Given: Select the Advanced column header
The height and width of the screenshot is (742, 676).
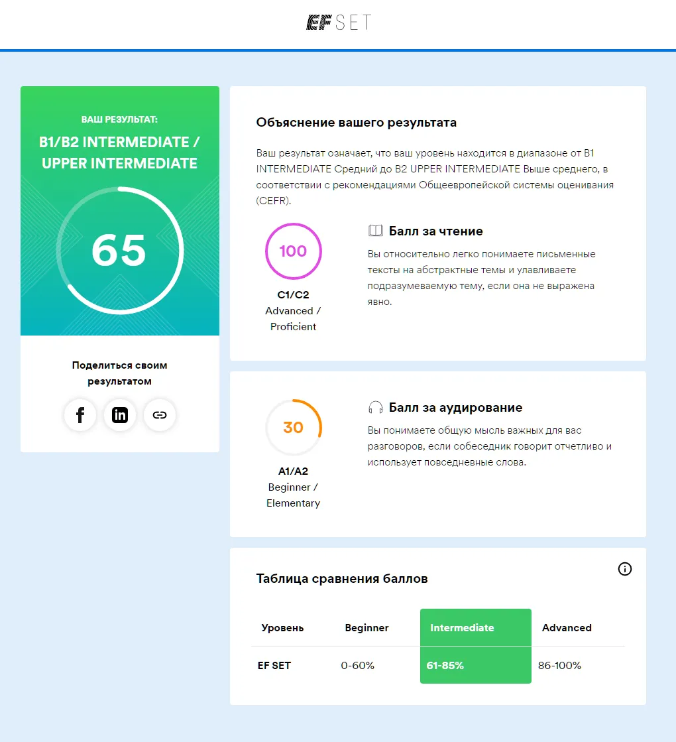Looking at the screenshot, I should coord(567,627).
